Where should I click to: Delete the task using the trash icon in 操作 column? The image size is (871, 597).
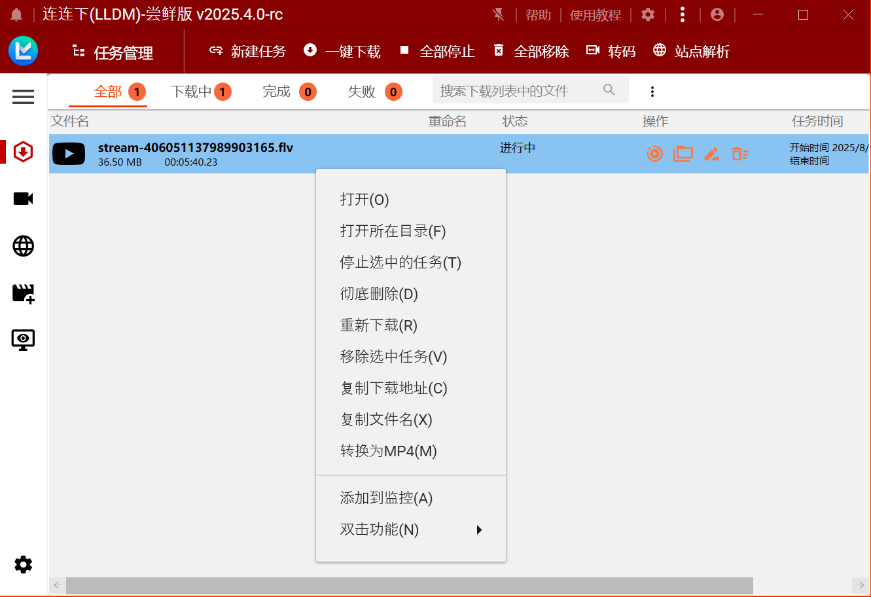pos(740,154)
